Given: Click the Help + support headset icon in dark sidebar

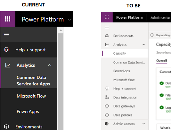Looking at the screenshot, I should pos(6,50).
